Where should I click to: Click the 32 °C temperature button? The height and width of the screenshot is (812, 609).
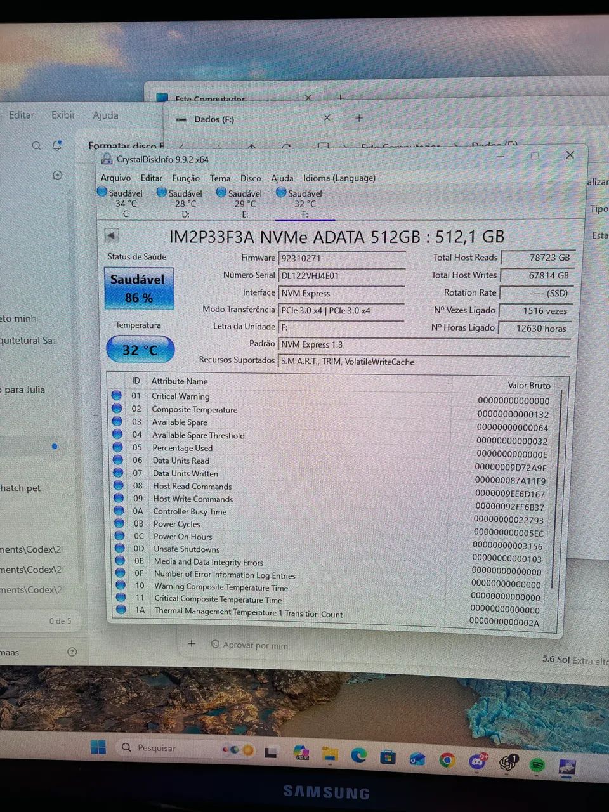(140, 350)
